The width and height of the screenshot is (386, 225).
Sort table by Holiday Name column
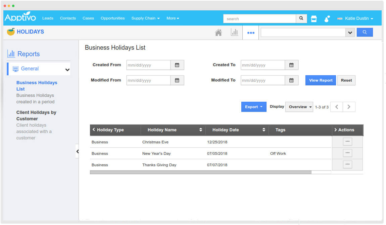201,130
